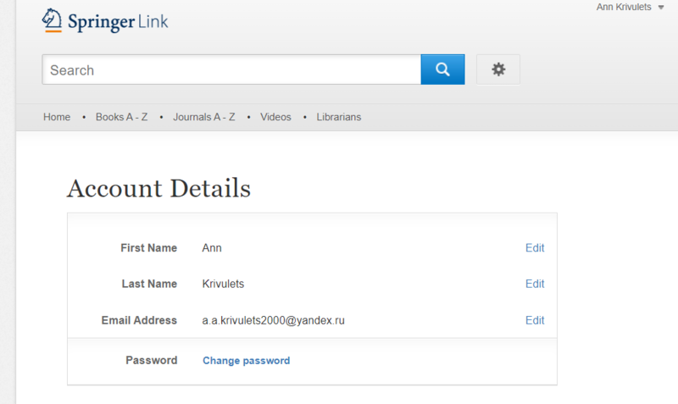Visit the Librarians section
678x404 pixels.
tap(339, 117)
